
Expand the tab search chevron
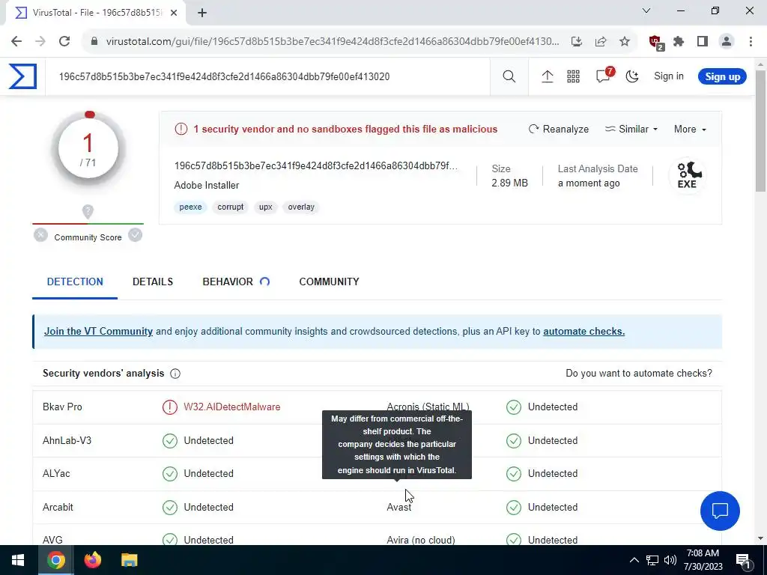[x=646, y=10]
